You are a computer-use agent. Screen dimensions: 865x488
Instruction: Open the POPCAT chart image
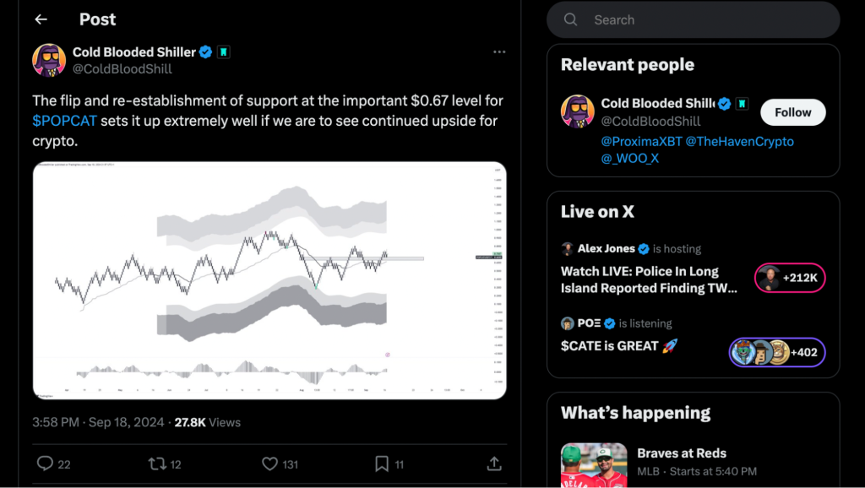269,280
